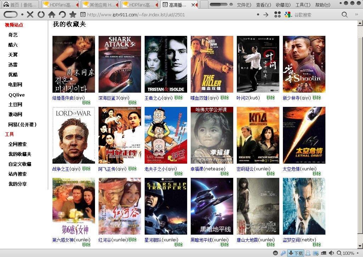The height and width of the screenshot is (257, 363).
Task: Click the star favorites icon in toolbar
Action: pyautogui.click(x=73, y=15)
